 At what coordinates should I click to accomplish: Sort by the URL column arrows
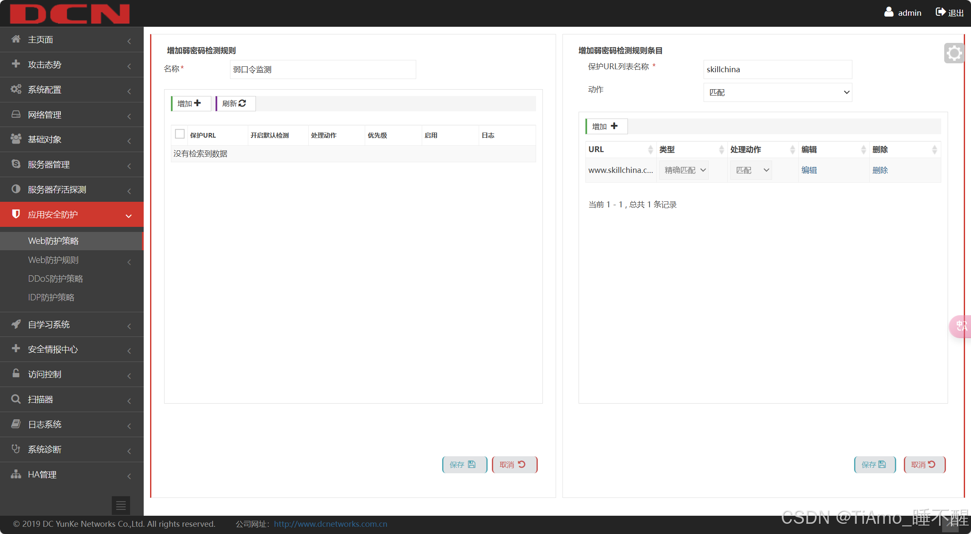(x=650, y=150)
